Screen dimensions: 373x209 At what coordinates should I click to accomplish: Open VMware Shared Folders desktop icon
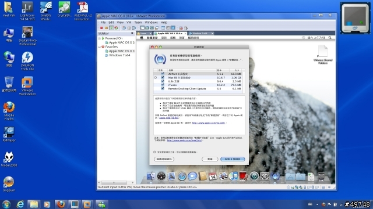point(323,55)
